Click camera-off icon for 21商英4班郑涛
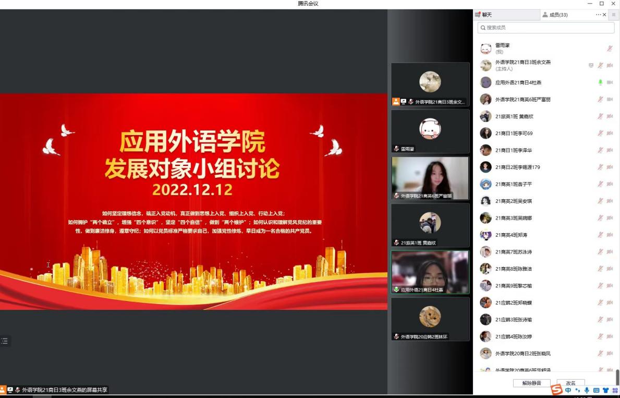Image resolution: width=620 pixels, height=398 pixels. [x=610, y=235]
